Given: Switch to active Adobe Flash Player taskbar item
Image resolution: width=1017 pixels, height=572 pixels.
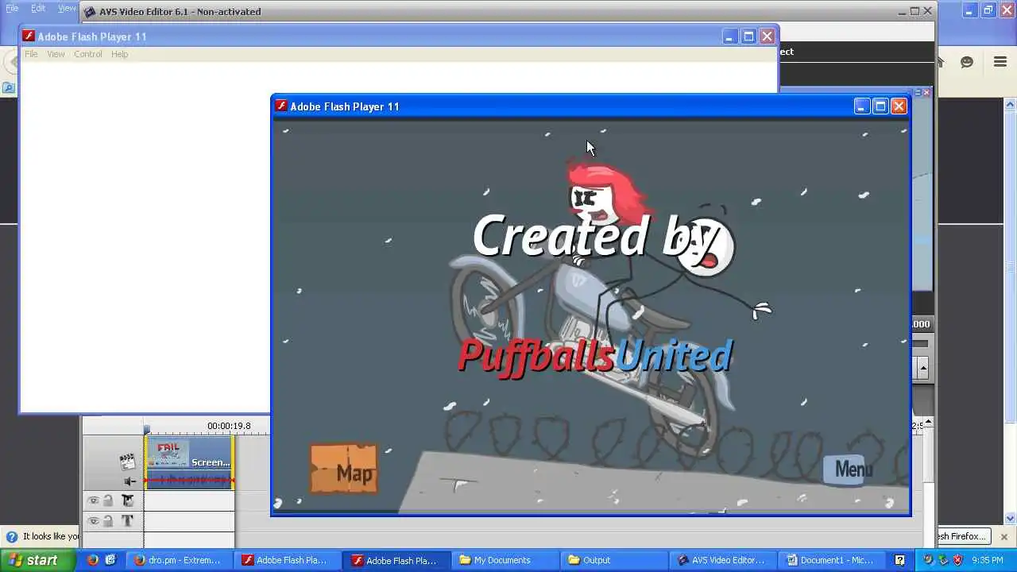Looking at the screenshot, I should point(396,560).
